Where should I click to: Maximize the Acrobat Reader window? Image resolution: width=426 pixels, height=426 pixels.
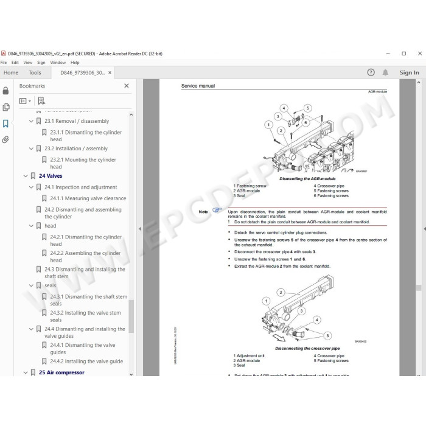[404, 54]
